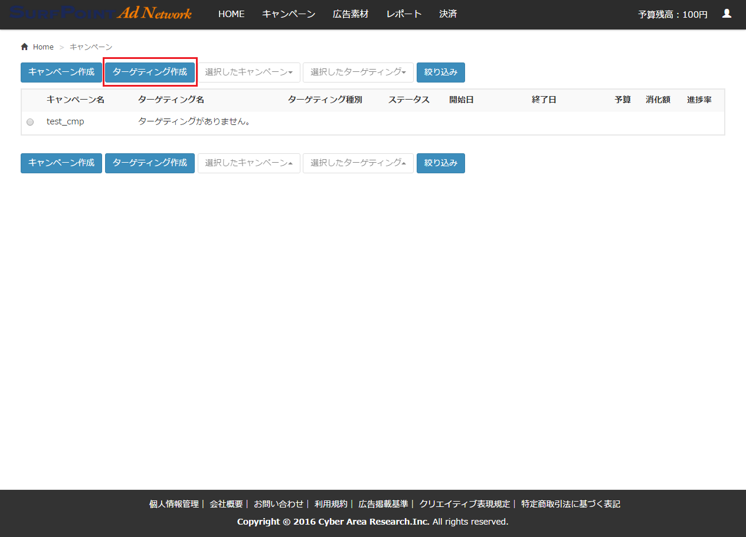
Task: Click the top キャンペーン作成 button
Action: point(61,73)
